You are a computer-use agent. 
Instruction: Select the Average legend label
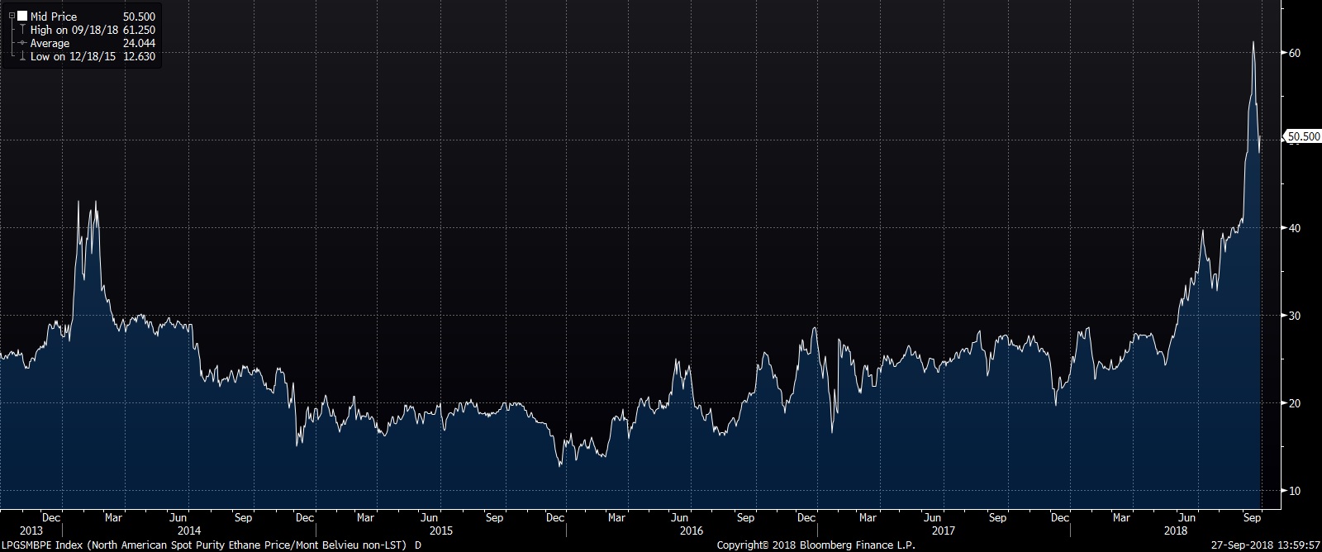50,43
